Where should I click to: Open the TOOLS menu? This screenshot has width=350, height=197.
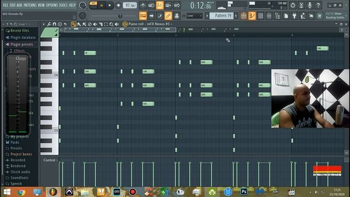click(x=63, y=5)
